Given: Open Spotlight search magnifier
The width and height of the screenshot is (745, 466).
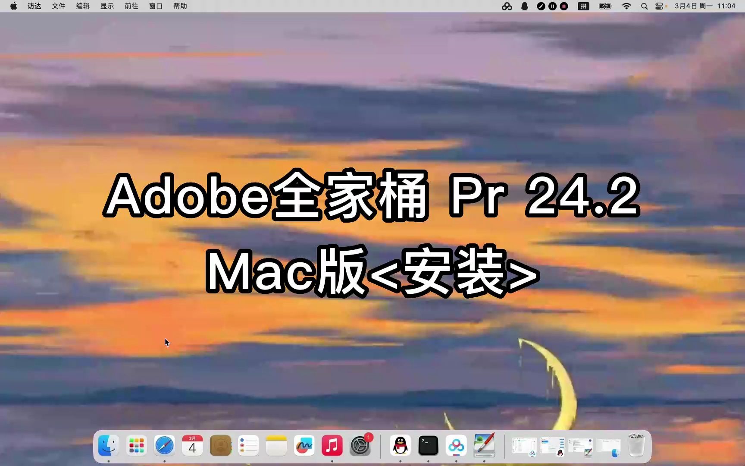Looking at the screenshot, I should pyautogui.click(x=644, y=6).
